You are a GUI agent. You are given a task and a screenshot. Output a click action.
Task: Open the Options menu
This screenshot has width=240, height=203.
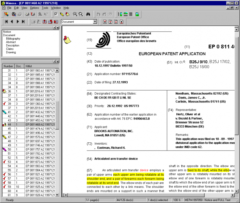click(34, 8)
